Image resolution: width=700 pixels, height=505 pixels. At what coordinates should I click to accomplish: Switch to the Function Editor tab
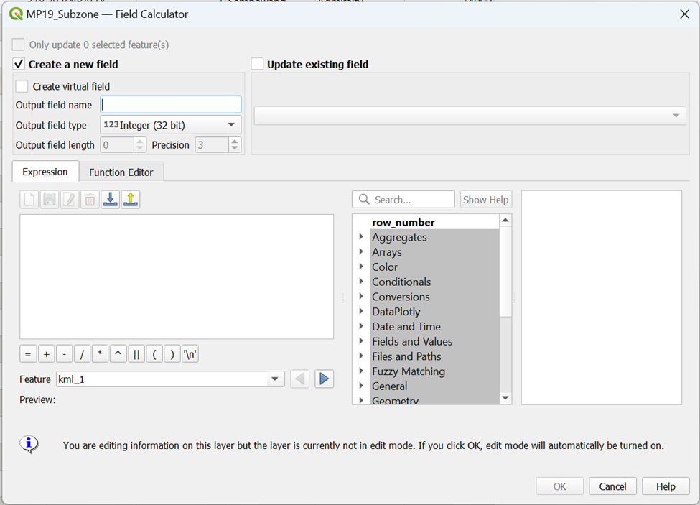point(121,172)
